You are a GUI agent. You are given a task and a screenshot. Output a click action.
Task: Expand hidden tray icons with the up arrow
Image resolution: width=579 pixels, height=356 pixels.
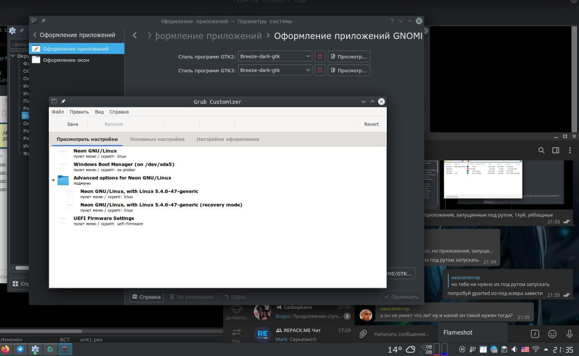(546, 349)
